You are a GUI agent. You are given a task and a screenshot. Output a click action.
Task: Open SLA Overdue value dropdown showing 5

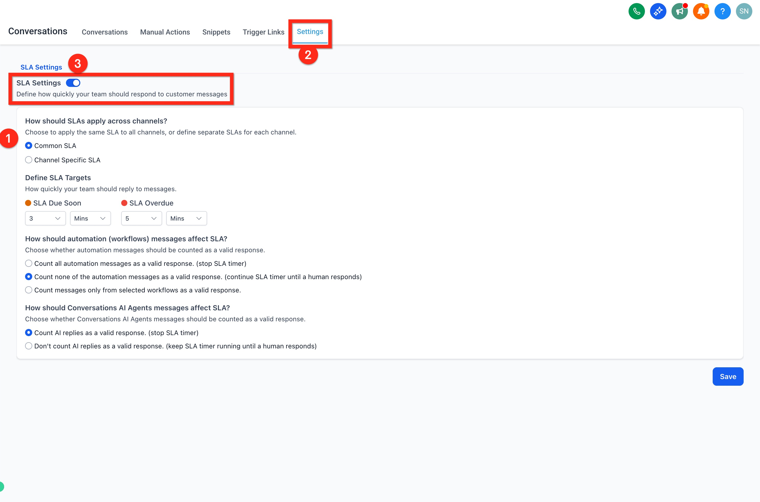141,218
